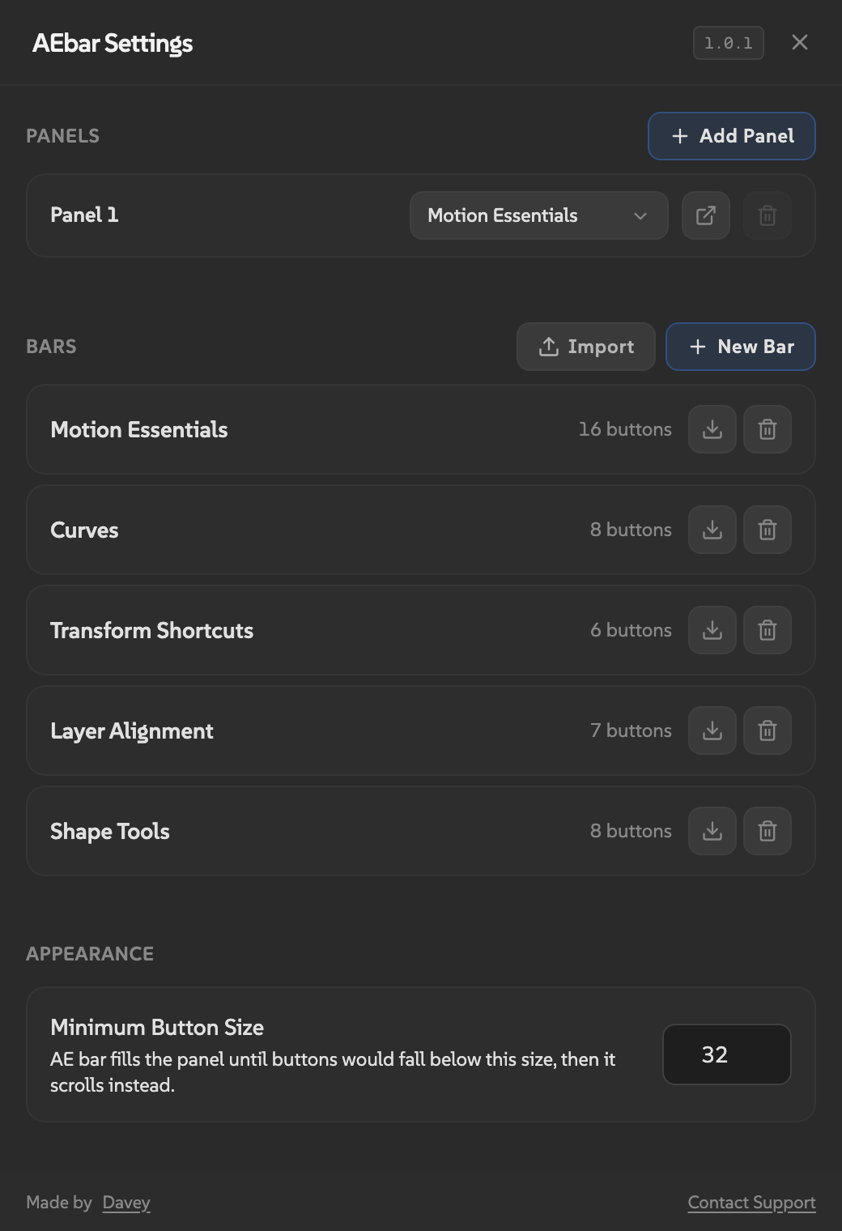Image resolution: width=842 pixels, height=1231 pixels.
Task: Import a bar file
Action: (x=585, y=347)
